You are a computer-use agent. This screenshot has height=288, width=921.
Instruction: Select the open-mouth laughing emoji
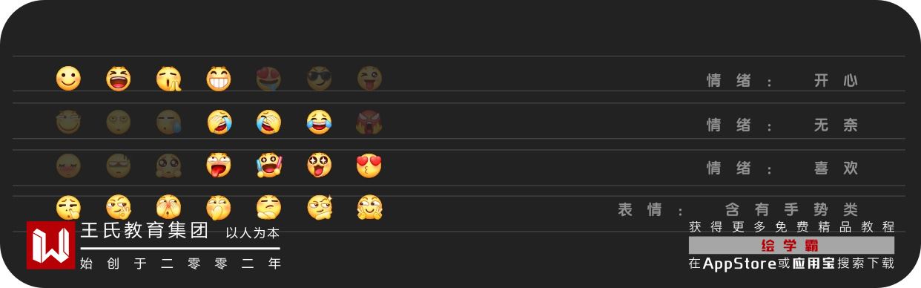(119, 79)
